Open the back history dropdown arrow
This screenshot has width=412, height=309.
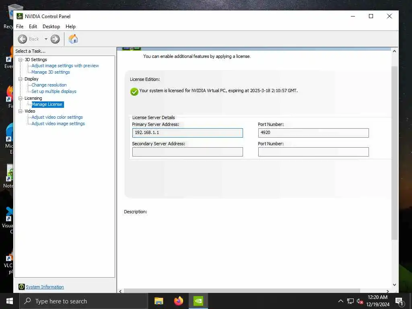tap(46, 39)
